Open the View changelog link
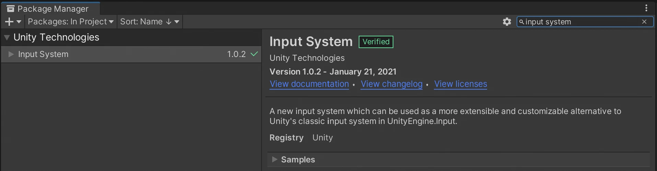 tap(391, 84)
